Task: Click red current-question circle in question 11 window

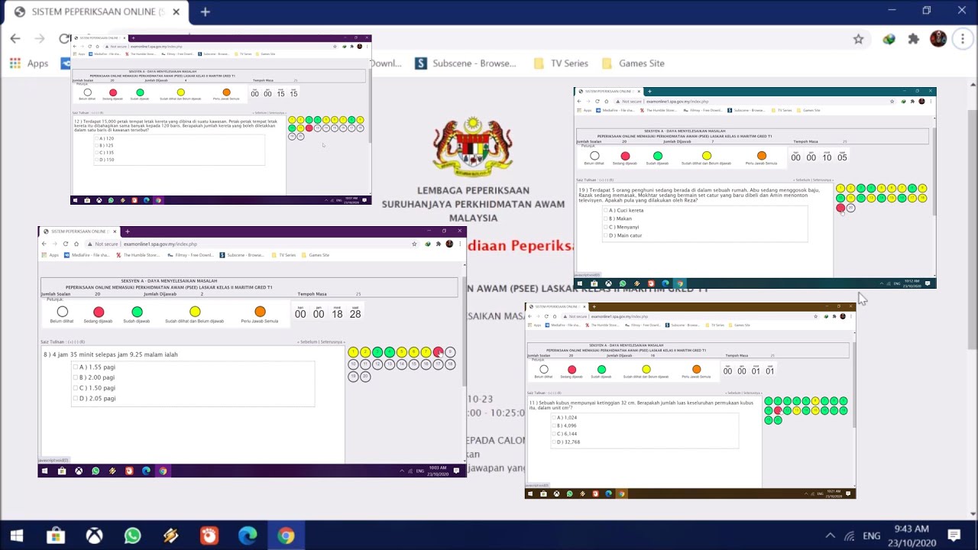Action: pos(778,411)
